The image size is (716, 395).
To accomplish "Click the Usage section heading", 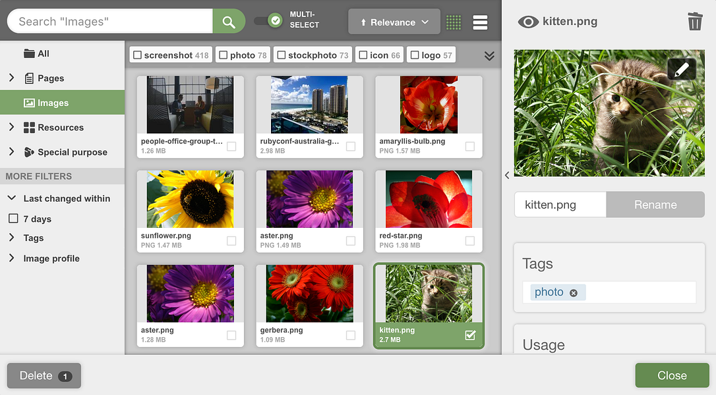I will point(543,345).
